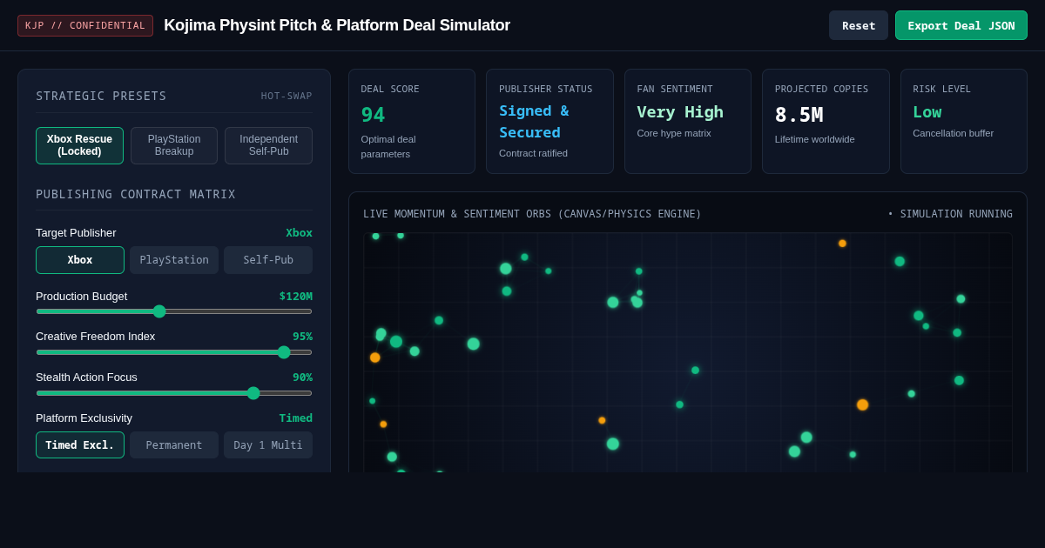Image resolution: width=1045 pixels, height=548 pixels.
Task: Adjust the Creative Freedom Index slider
Action: (174, 352)
